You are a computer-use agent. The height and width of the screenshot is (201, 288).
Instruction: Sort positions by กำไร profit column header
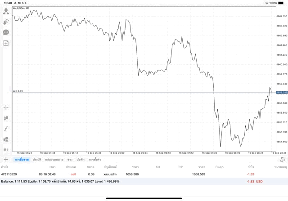(x=251, y=167)
